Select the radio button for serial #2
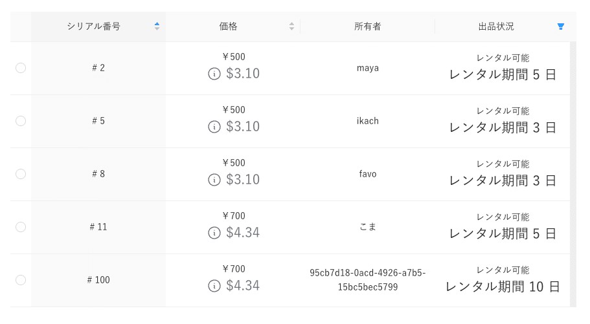The width and height of the screenshot is (590, 324). (21, 68)
